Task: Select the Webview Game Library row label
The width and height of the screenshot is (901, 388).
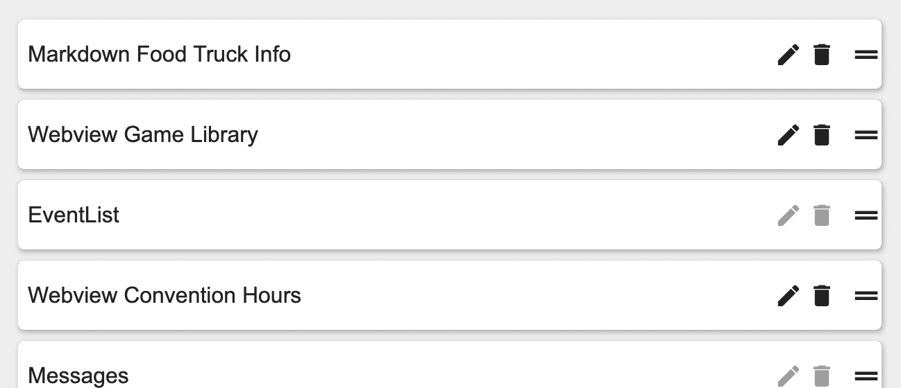Action: tap(143, 134)
